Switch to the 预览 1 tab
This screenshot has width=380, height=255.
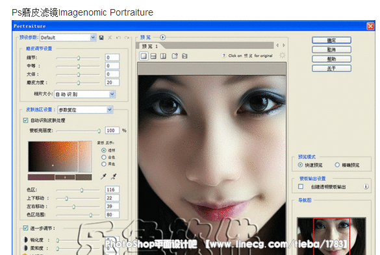(x=150, y=46)
